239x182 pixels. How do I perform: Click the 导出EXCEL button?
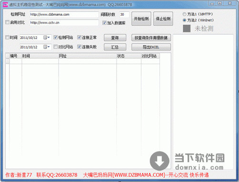pyautogui.click(x=151, y=47)
